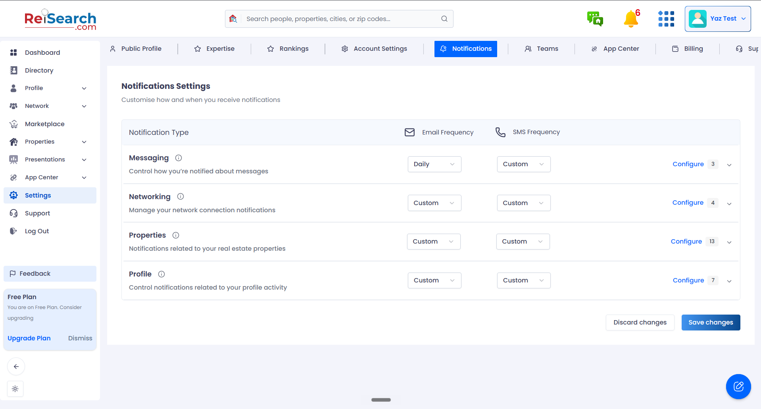The width and height of the screenshot is (761, 409).
Task: Open Profile email frequency dropdown
Action: [x=434, y=280]
